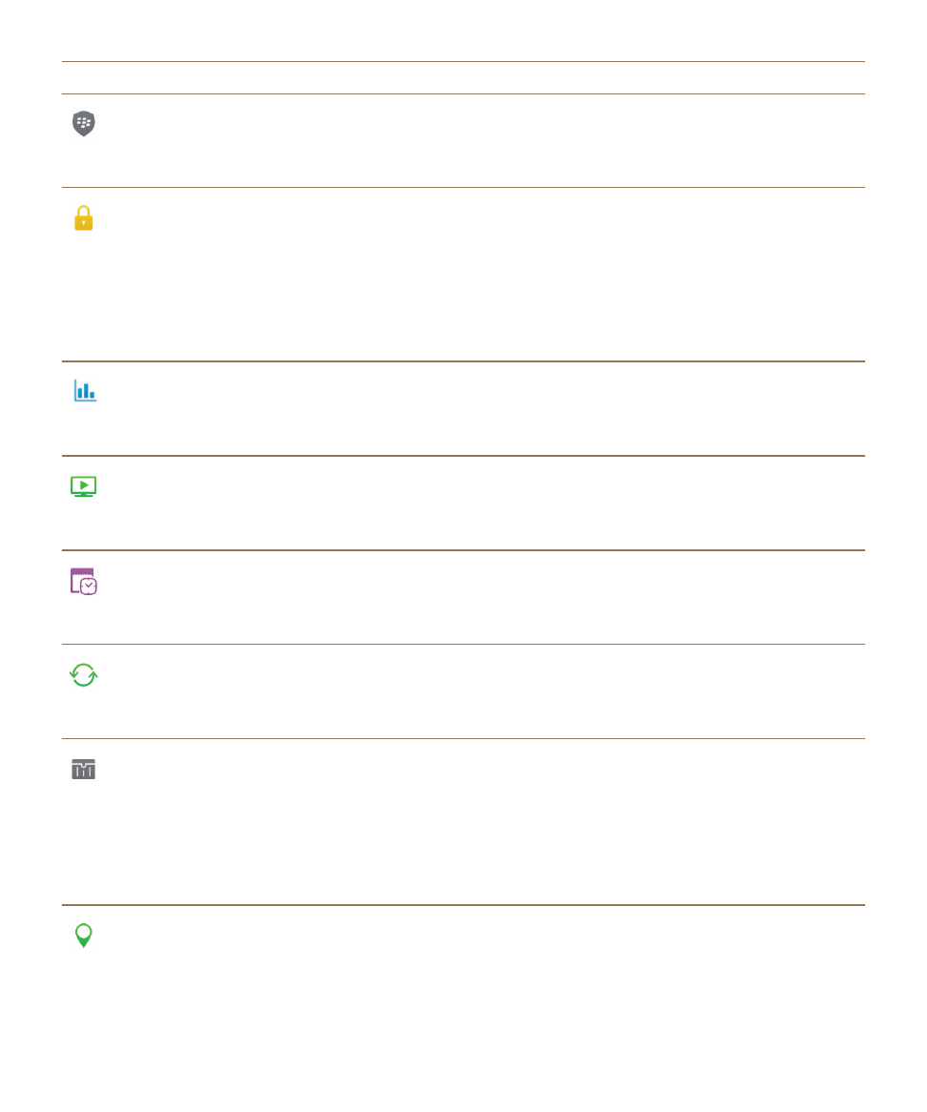Image resolution: width=927 pixels, height=1112 pixels.
Task: Click blank area beside the play screen icon
Action: pos(483,503)
